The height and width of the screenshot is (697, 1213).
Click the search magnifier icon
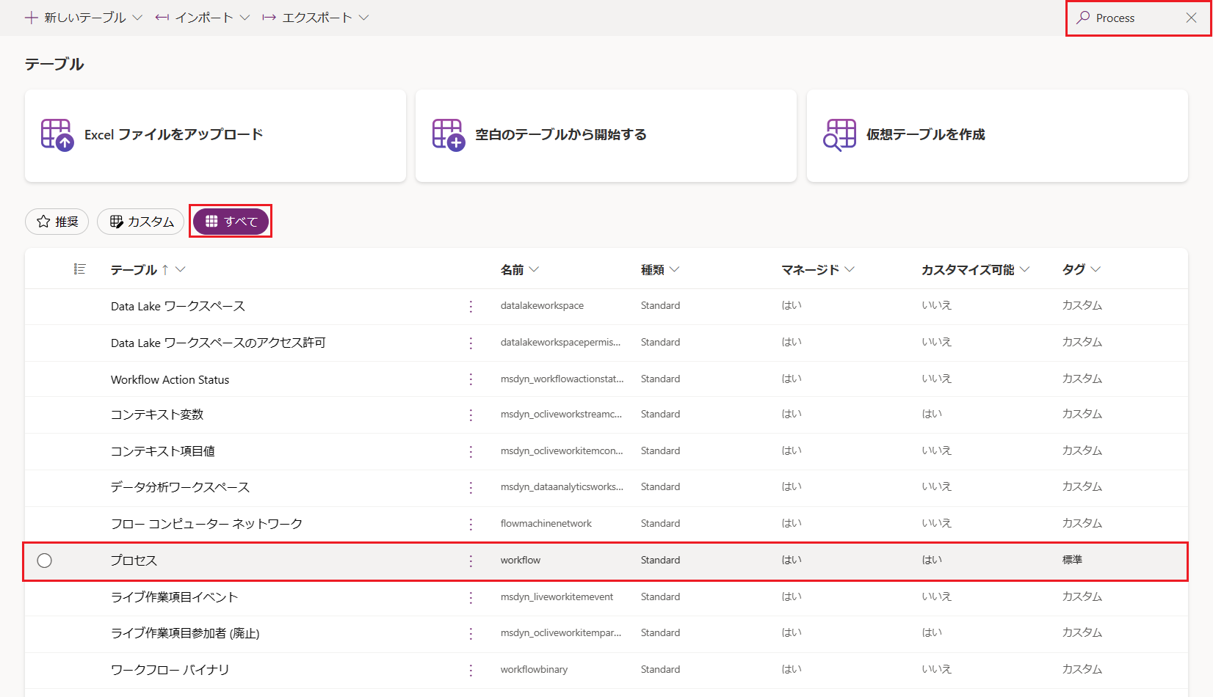1083,18
